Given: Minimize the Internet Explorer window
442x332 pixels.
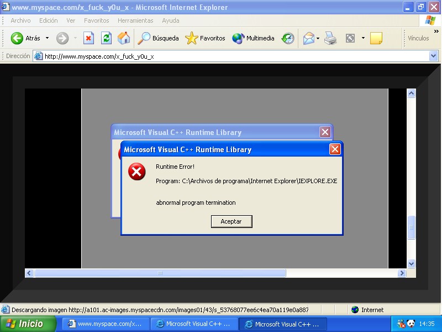Looking at the screenshot, I should point(408,7).
